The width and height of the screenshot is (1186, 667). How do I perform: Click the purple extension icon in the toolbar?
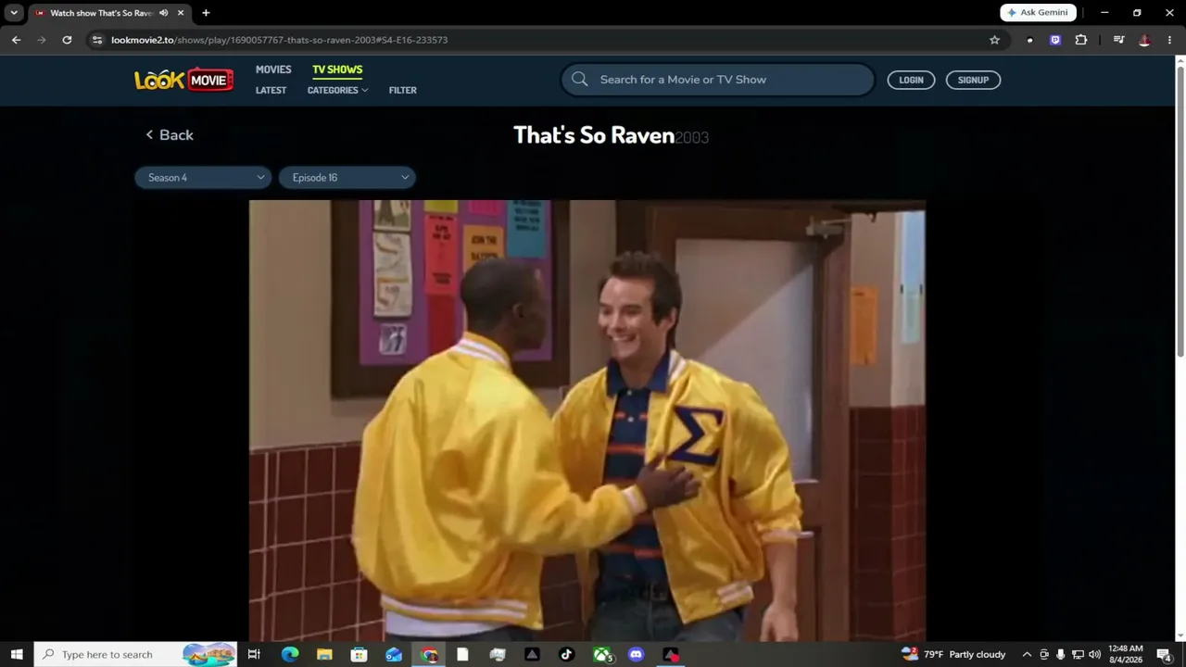[1054, 40]
